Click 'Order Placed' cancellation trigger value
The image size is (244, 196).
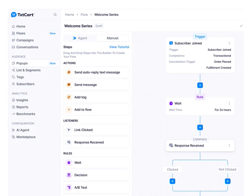coord(222,62)
